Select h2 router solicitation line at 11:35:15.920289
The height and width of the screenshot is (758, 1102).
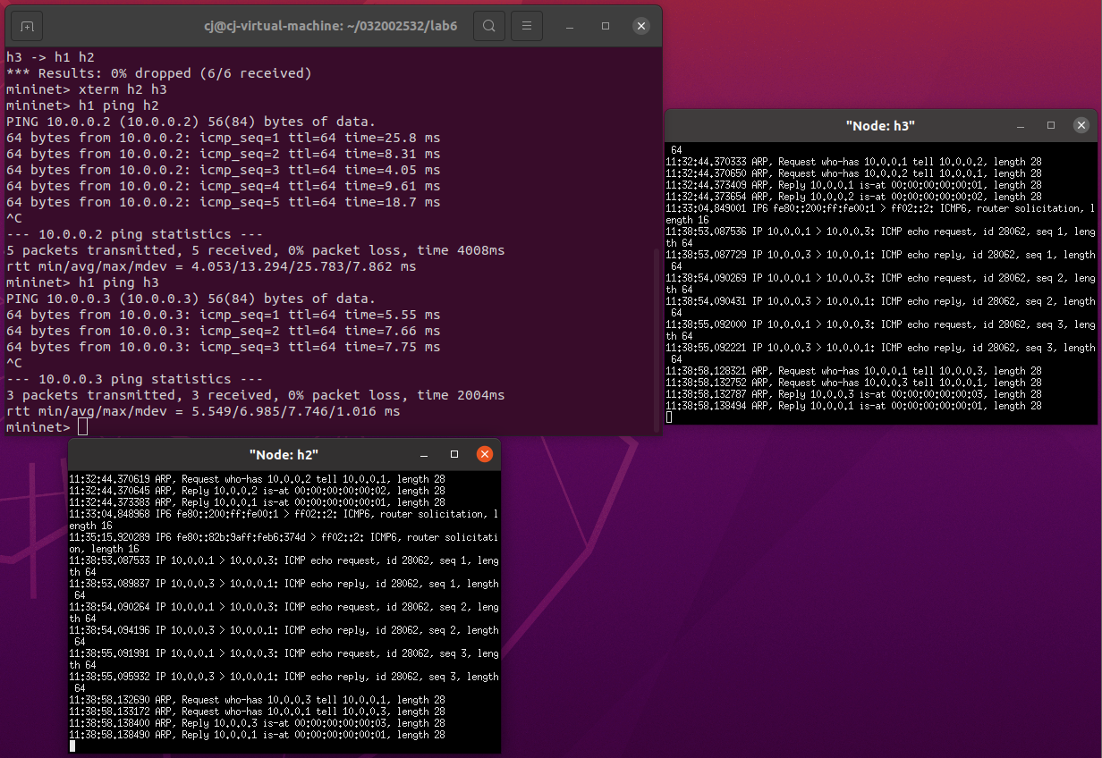coord(284,543)
